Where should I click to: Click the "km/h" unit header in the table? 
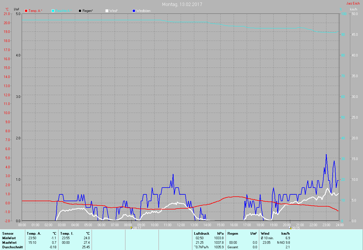(286, 234)
